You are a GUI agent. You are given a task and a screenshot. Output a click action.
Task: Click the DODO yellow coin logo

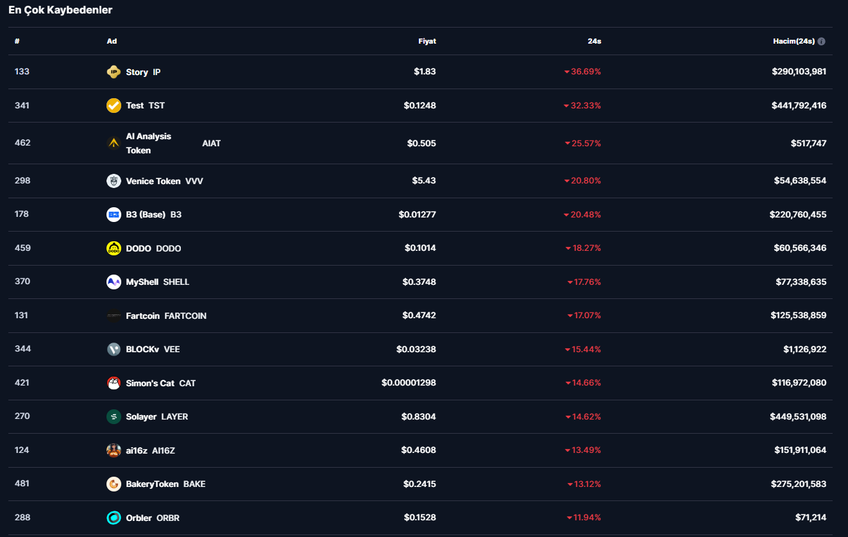114,248
